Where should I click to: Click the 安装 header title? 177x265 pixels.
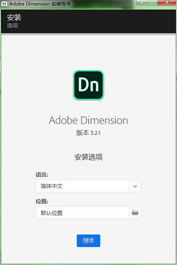point(14,17)
